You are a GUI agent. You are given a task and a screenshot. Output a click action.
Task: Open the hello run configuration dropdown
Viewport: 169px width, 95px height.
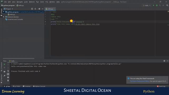147,5
